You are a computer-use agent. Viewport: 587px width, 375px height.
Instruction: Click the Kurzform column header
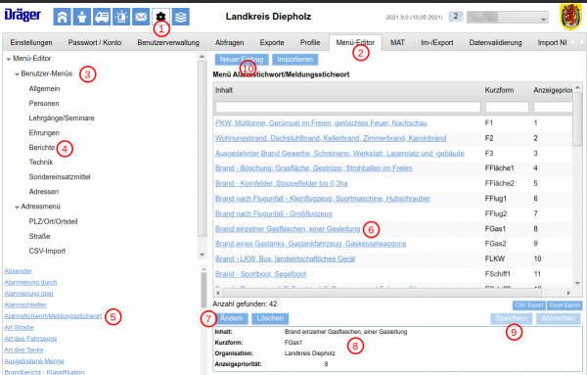[x=499, y=90]
